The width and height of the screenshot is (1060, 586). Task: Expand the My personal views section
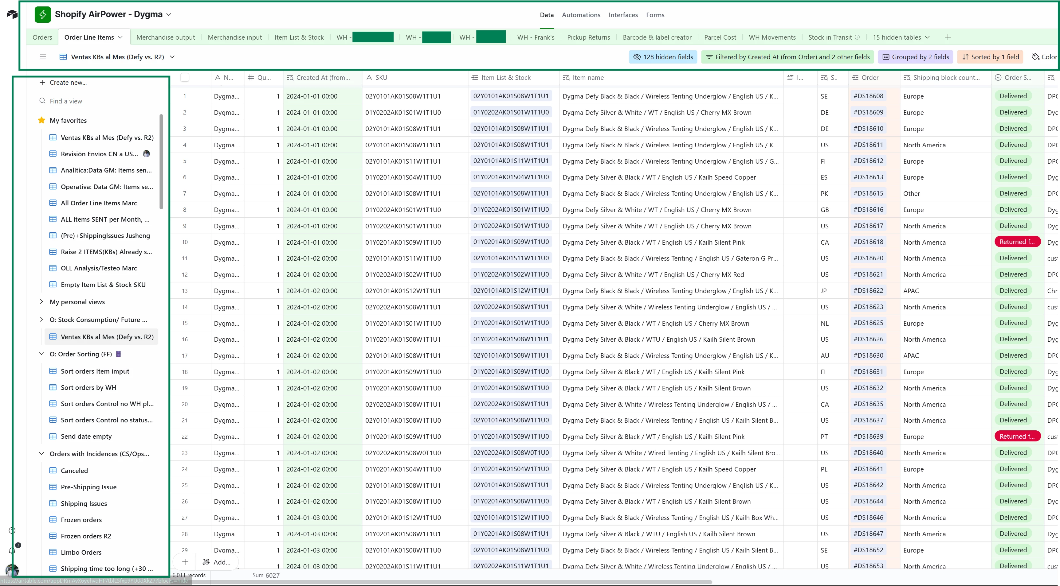41,301
